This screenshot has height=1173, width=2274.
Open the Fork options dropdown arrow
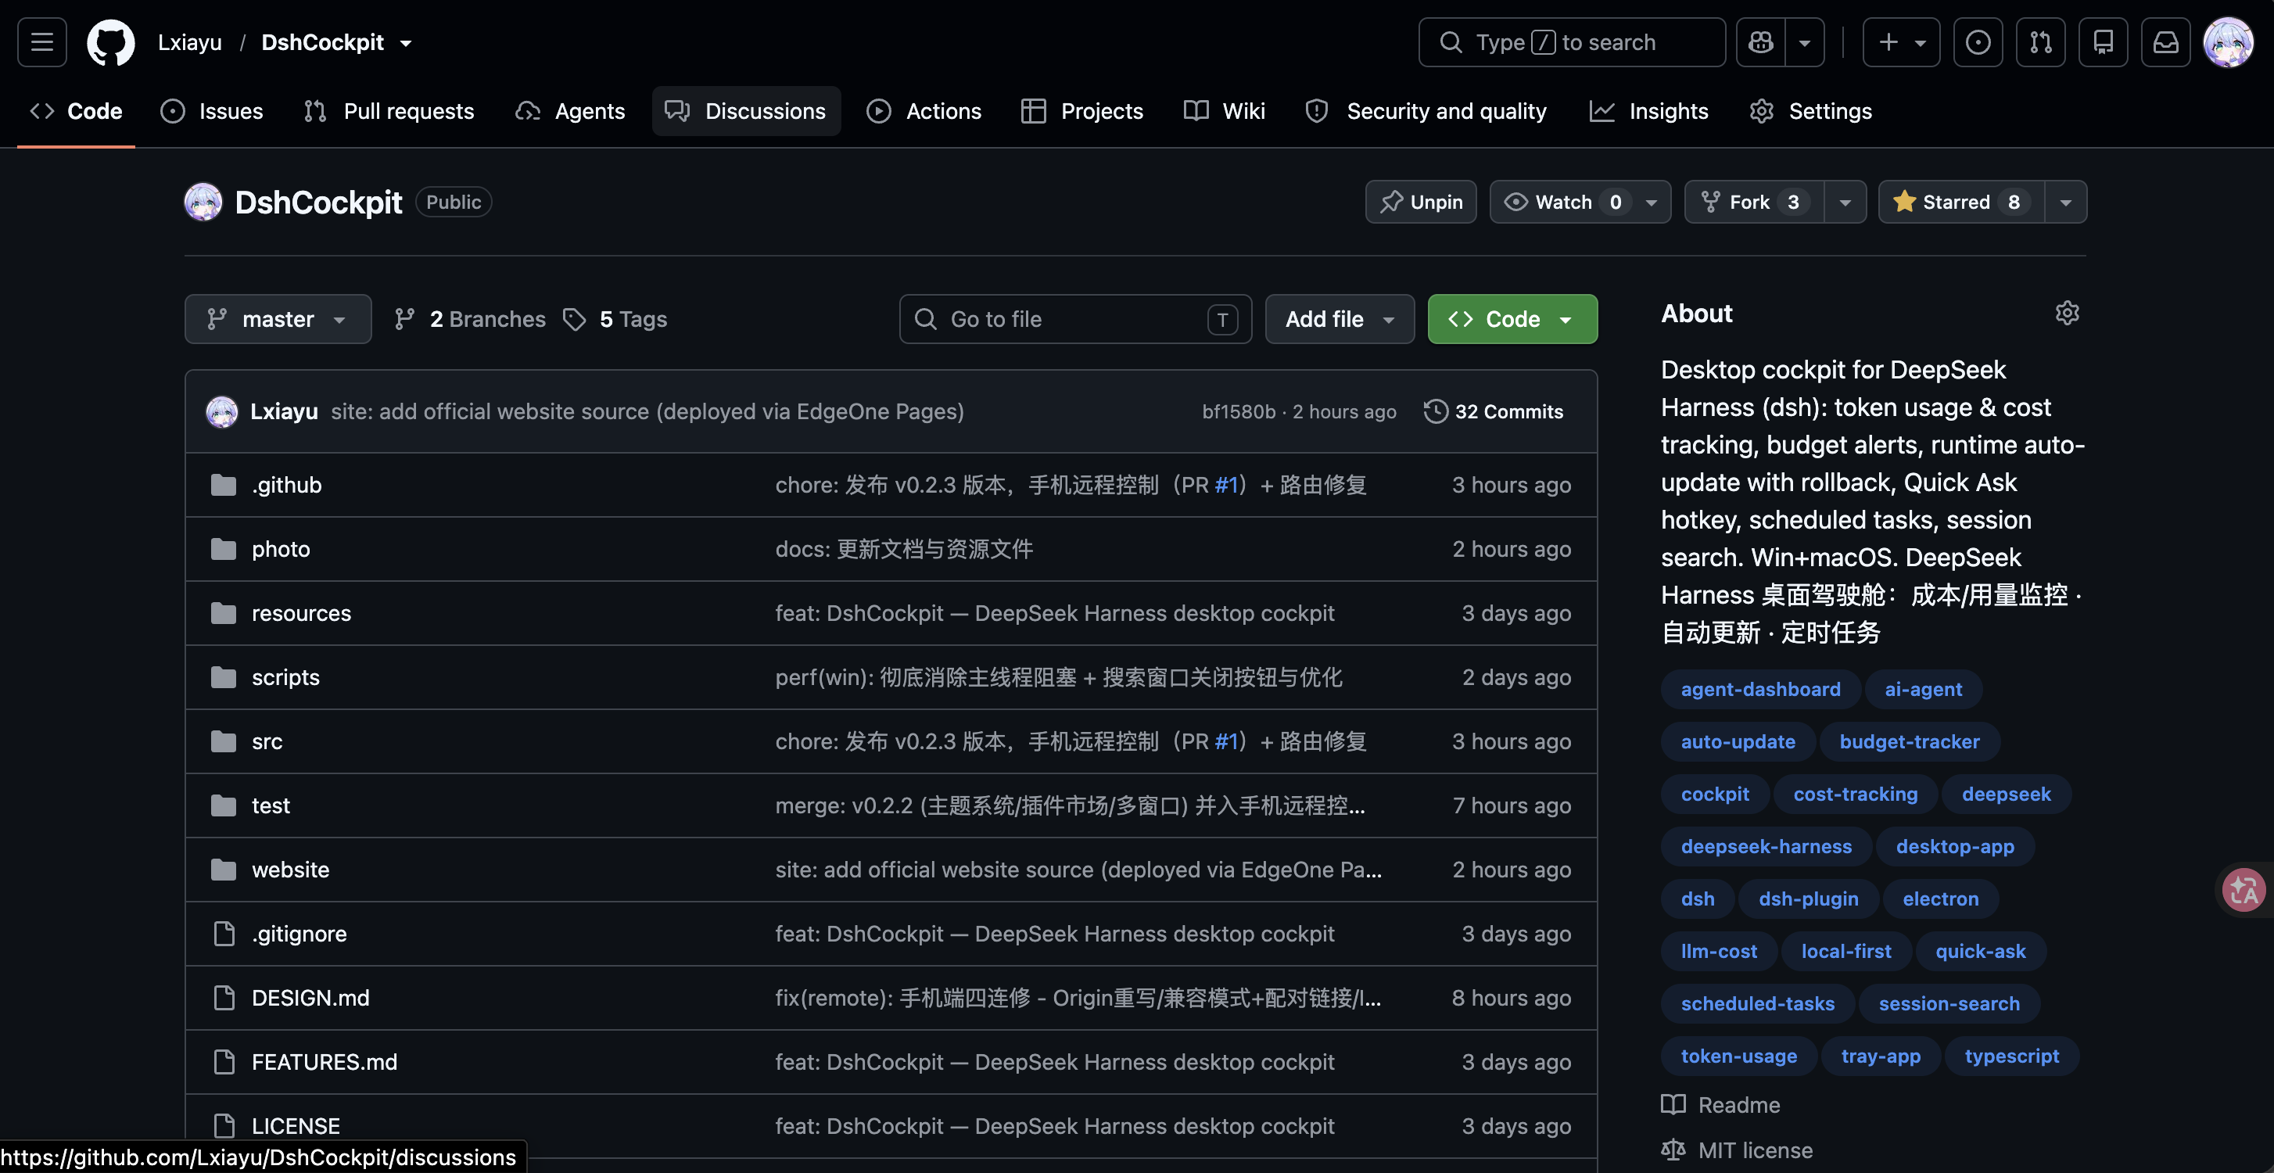tap(1845, 202)
